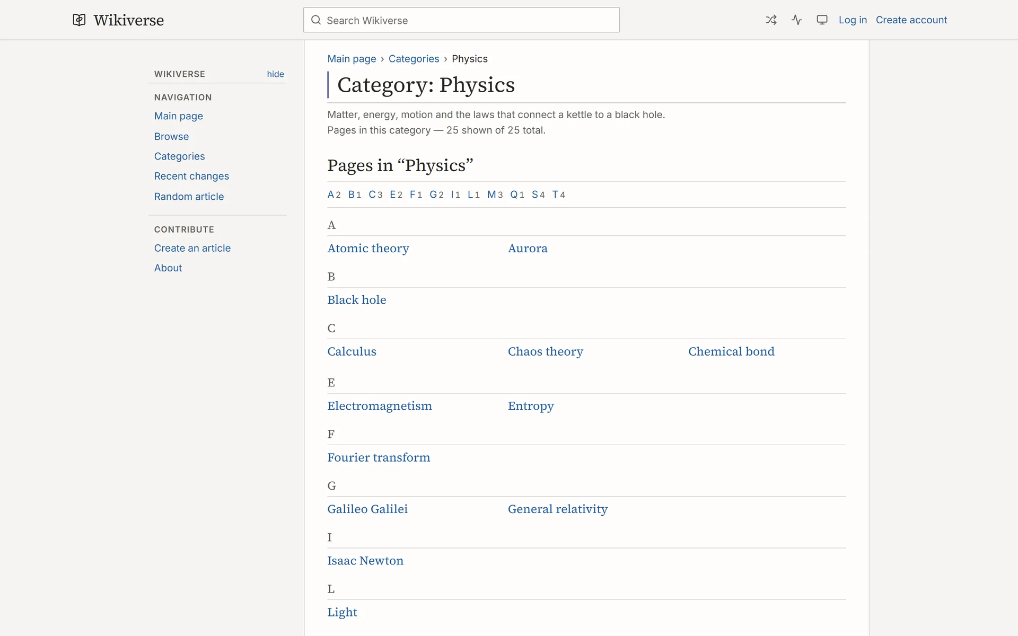Click the random article shuffle icon
The width and height of the screenshot is (1018, 636).
coord(771,20)
